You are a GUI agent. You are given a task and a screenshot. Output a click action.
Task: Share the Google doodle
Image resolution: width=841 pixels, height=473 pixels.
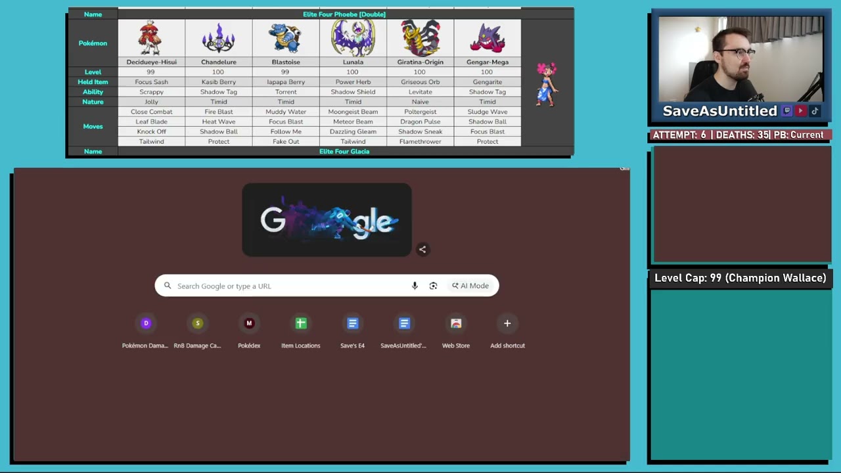422,249
